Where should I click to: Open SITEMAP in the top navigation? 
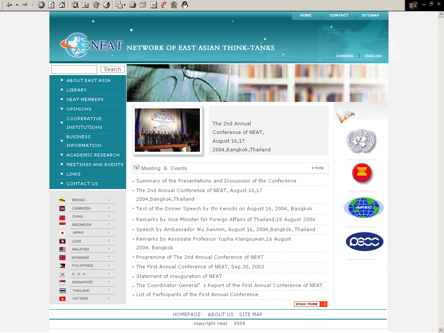370,15
